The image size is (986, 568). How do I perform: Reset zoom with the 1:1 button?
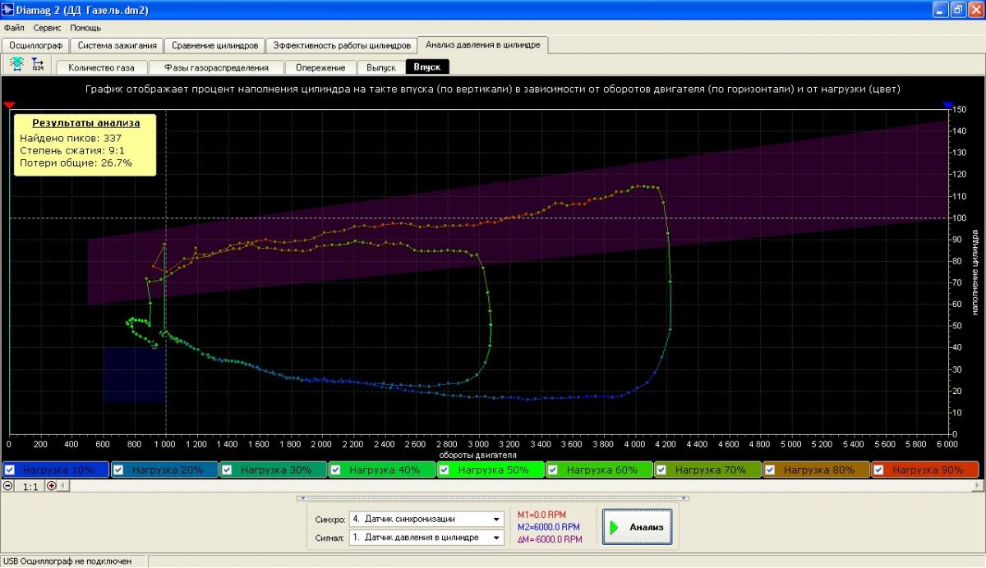coord(30,486)
